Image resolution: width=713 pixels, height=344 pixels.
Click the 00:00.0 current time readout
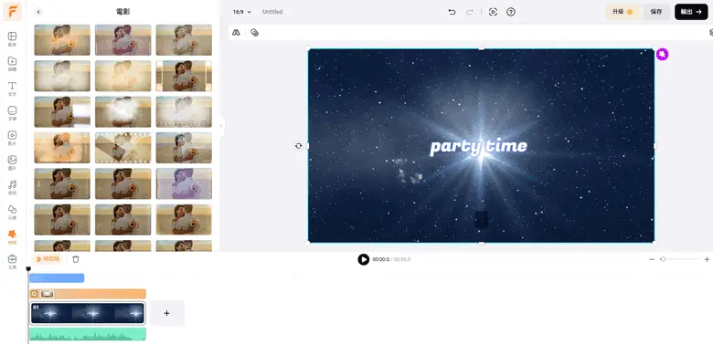[381, 259]
